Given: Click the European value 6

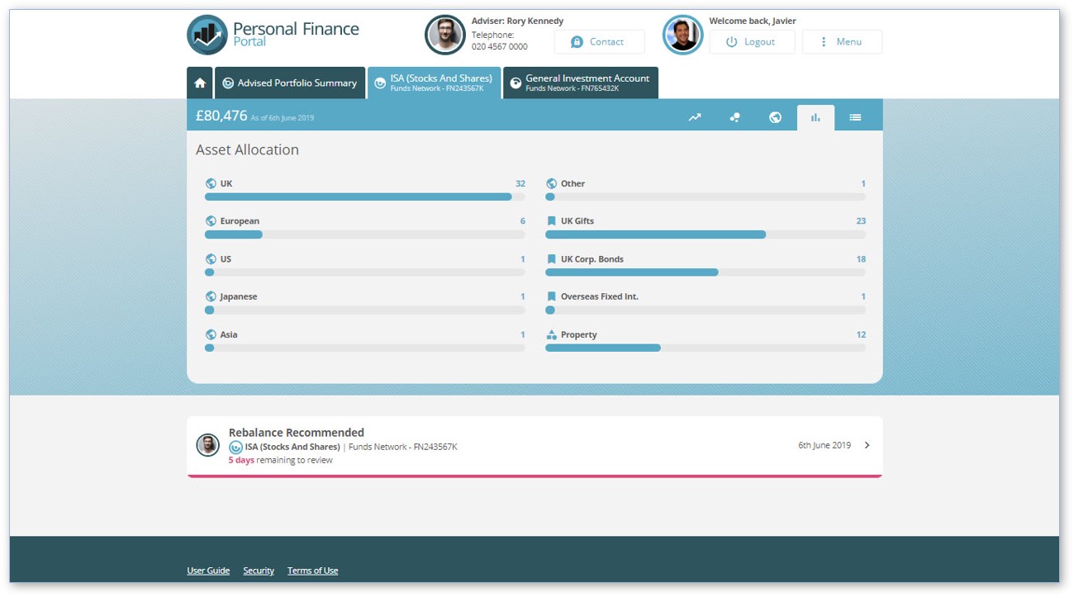Looking at the screenshot, I should [x=523, y=221].
